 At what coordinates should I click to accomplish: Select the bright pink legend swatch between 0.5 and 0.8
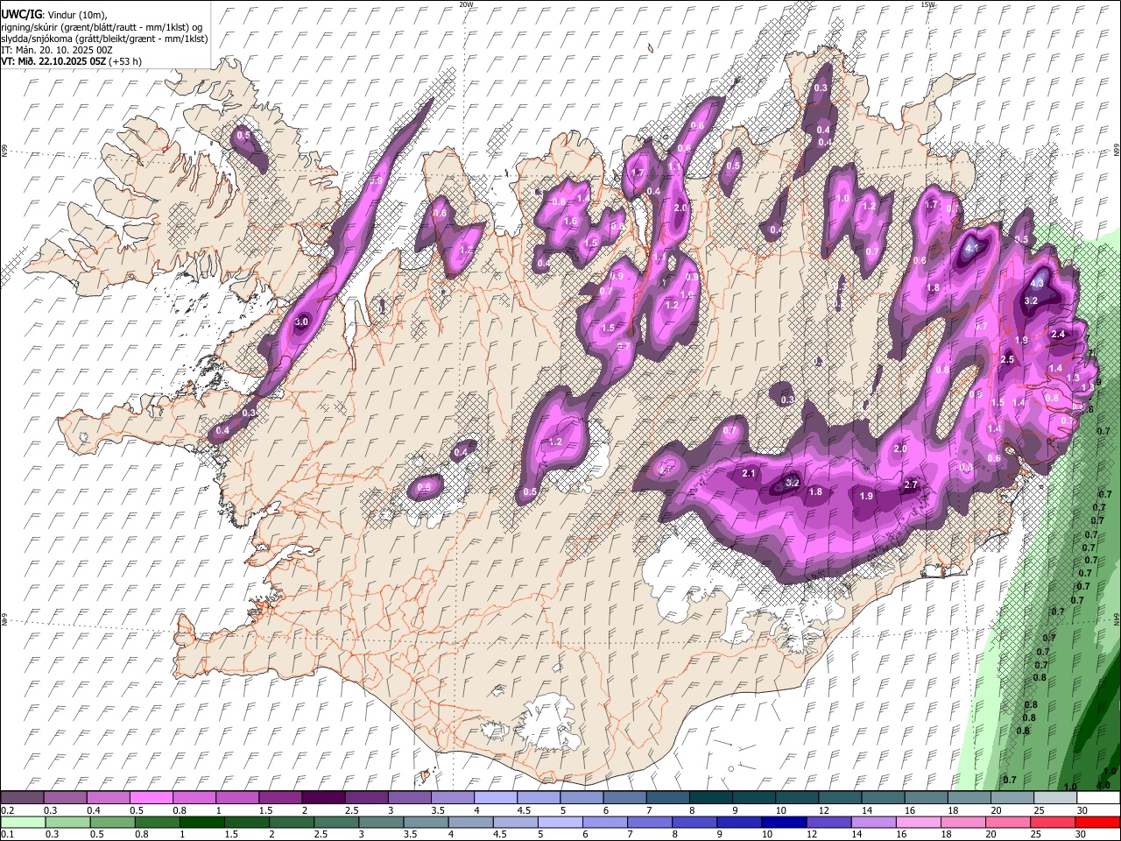pos(151,797)
